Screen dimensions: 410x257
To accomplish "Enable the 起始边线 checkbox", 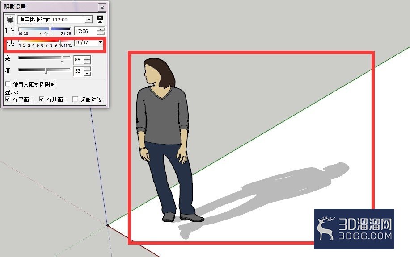I will (75, 99).
